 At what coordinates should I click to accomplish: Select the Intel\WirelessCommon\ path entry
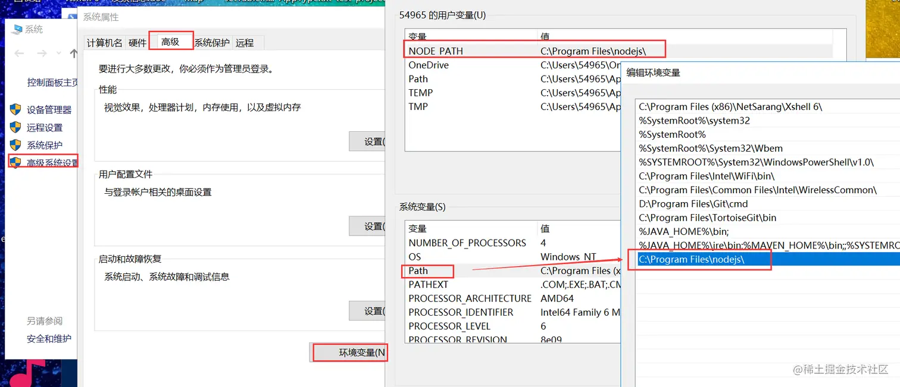[x=767, y=190]
